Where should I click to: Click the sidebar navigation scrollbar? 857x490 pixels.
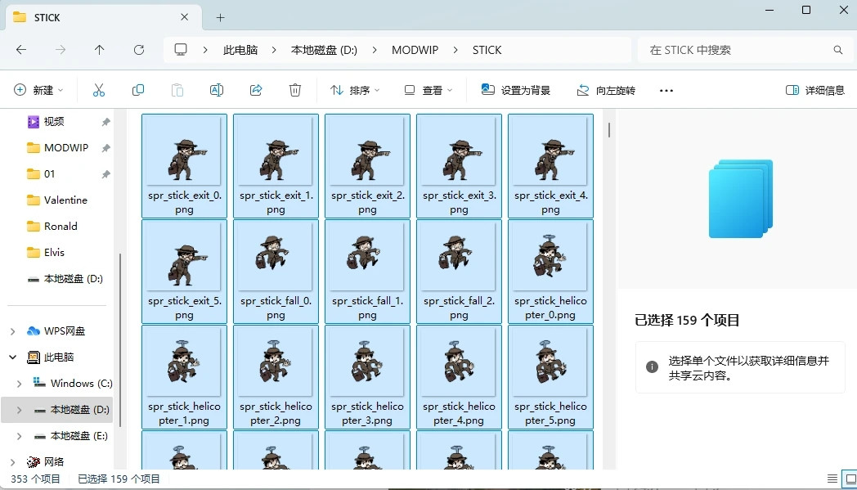coord(119,340)
